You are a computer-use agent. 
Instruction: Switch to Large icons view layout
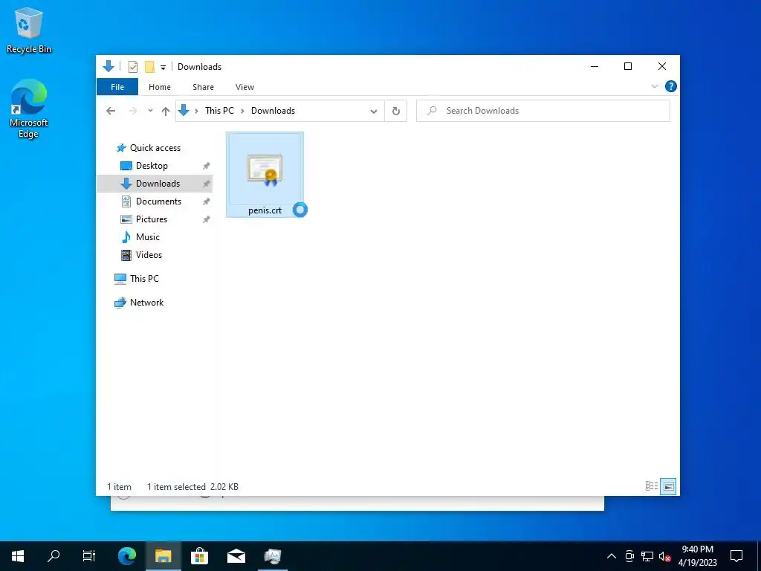pyautogui.click(x=668, y=486)
